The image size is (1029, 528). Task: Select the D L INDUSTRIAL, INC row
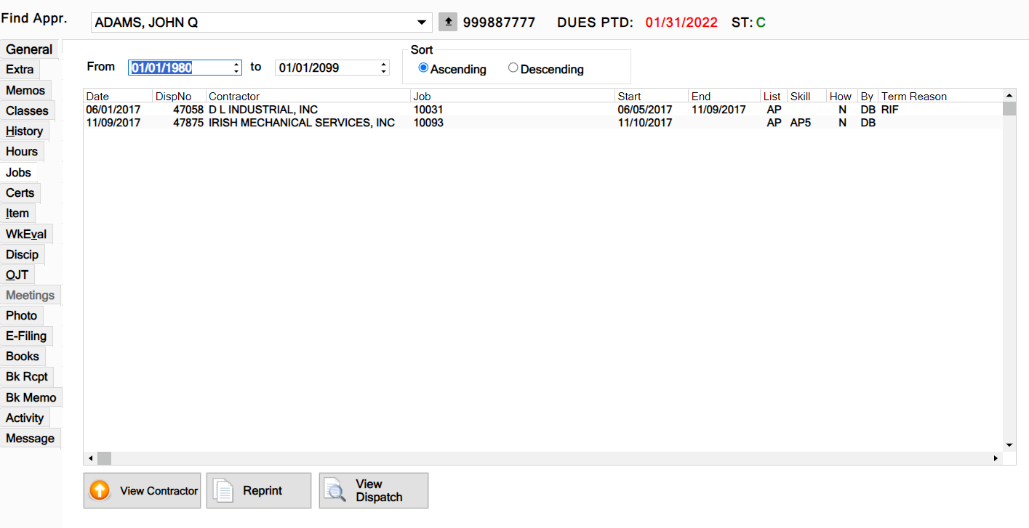[x=263, y=110]
